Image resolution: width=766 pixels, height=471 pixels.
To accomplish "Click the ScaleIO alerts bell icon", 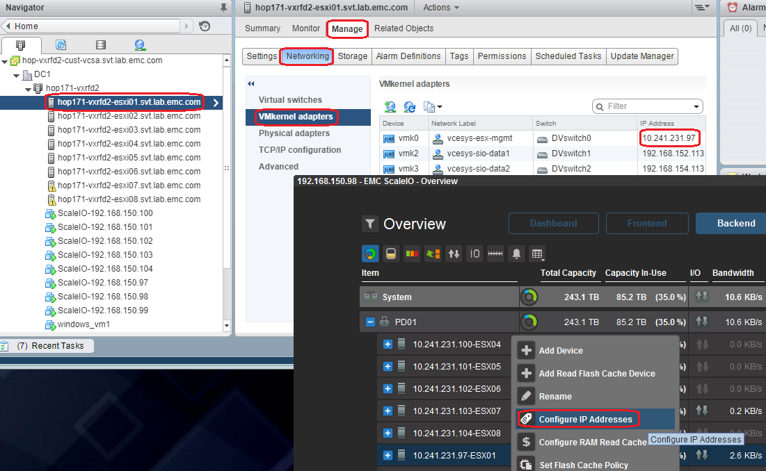I will 516,254.
